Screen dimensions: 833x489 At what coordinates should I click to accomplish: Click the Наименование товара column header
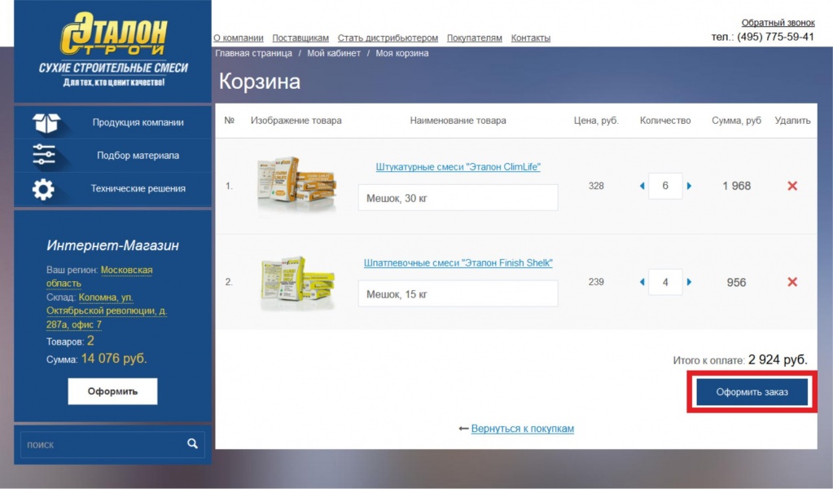point(458,121)
